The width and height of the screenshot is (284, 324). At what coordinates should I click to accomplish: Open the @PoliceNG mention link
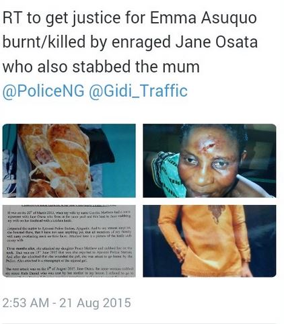[x=44, y=91]
